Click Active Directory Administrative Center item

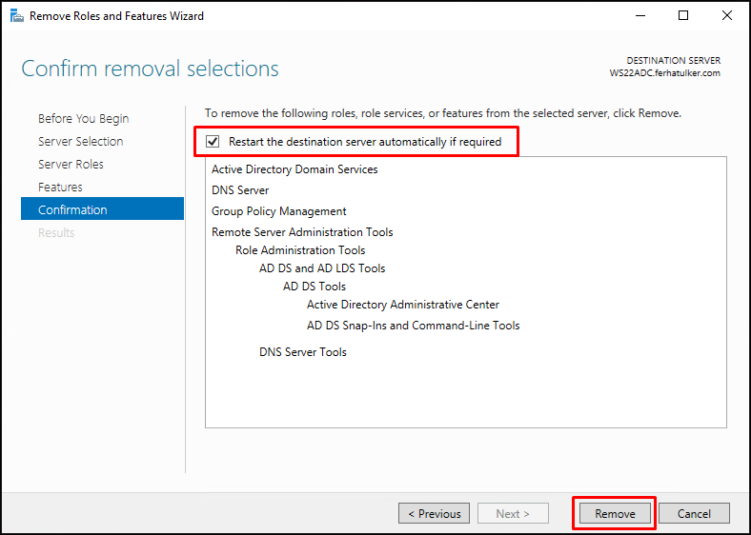(x=403, y=305)
